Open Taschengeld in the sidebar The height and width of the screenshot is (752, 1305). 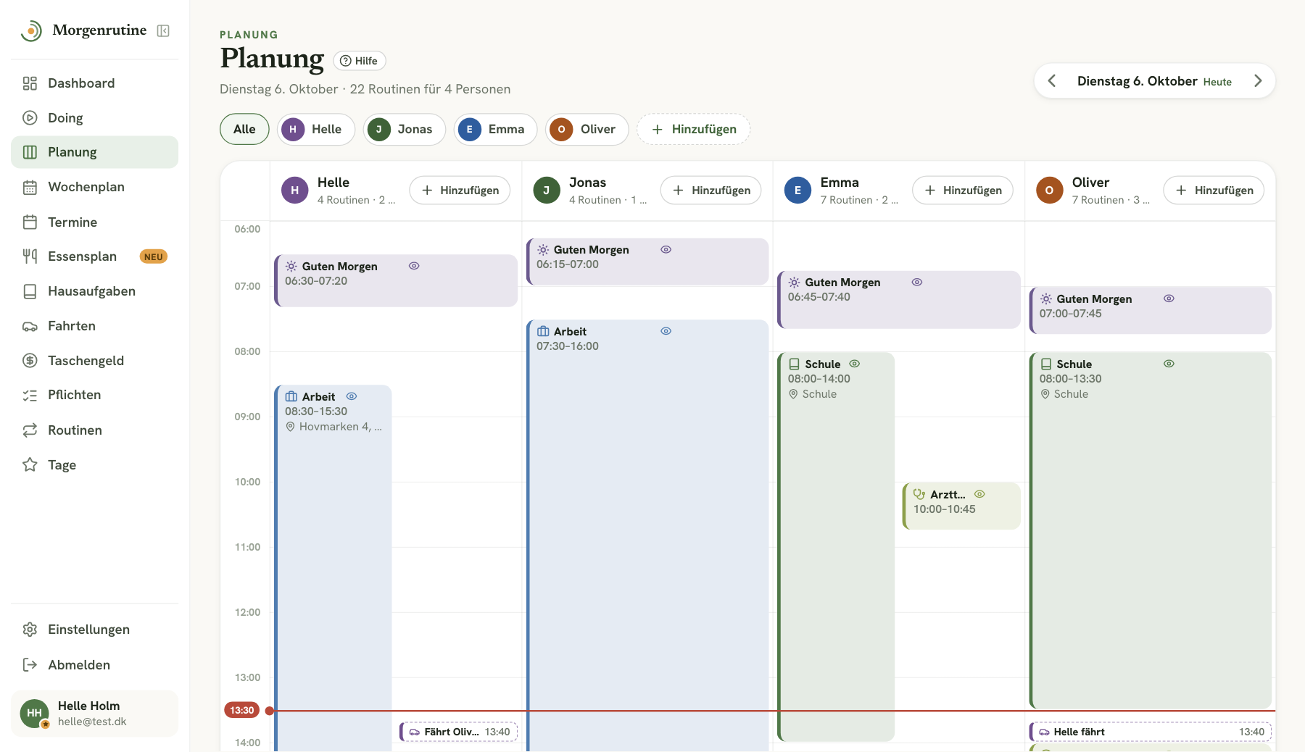(94, 361)
